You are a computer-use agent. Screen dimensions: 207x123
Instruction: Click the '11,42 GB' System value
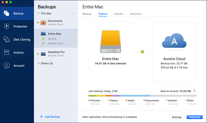click(x=173, y=104)
